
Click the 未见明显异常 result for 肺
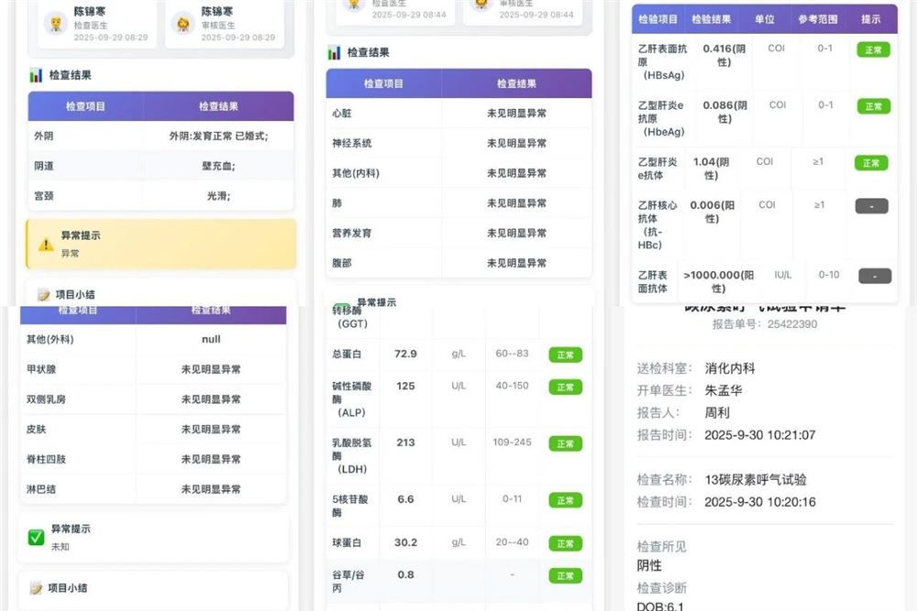coord(517,203)
